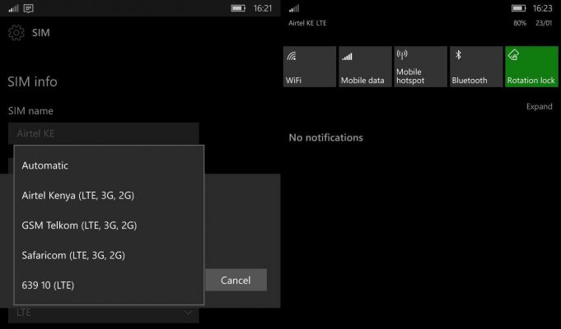561x329 pixels.
Task: Select Automatic network option
Action: pos(109,165)
